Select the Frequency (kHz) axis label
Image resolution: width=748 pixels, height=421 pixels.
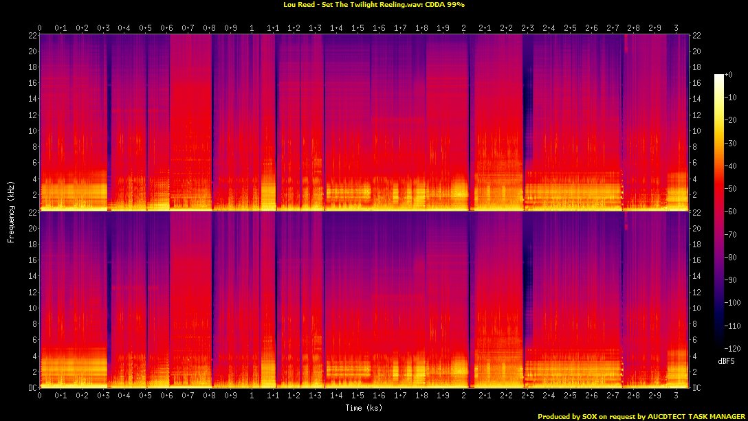point(10,212)
